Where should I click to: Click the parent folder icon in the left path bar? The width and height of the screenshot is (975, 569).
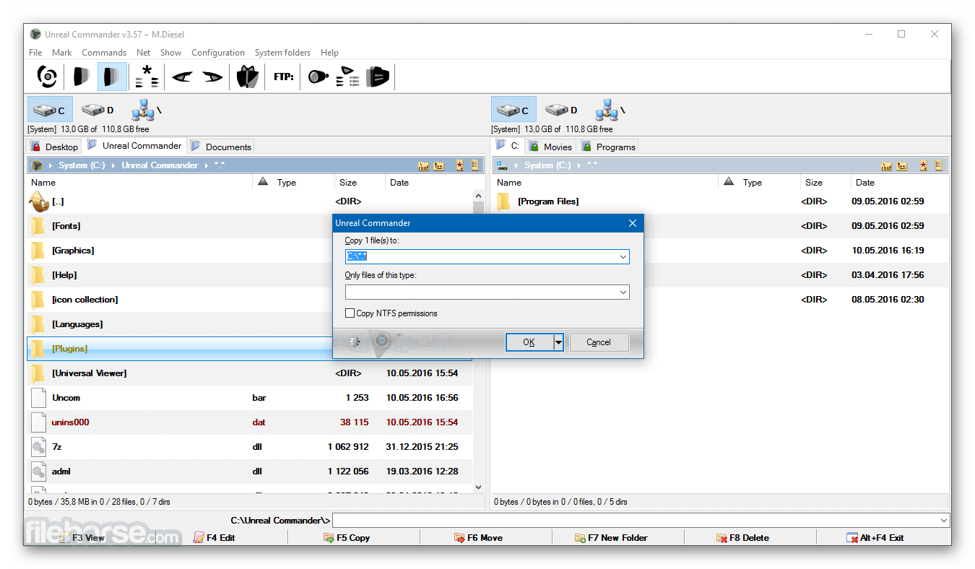pos(439,165)
